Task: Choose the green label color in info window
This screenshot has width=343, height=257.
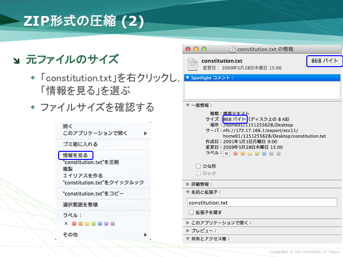Action: 257,153
